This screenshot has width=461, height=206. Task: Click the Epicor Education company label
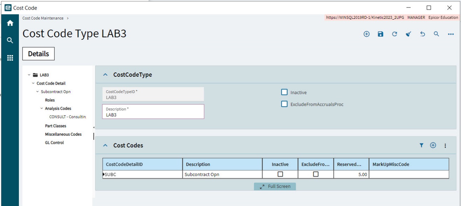coord(443,17)
